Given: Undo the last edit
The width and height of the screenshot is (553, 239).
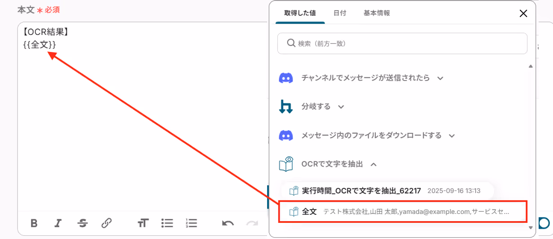Looking at the screenshot, I should 228,223.
